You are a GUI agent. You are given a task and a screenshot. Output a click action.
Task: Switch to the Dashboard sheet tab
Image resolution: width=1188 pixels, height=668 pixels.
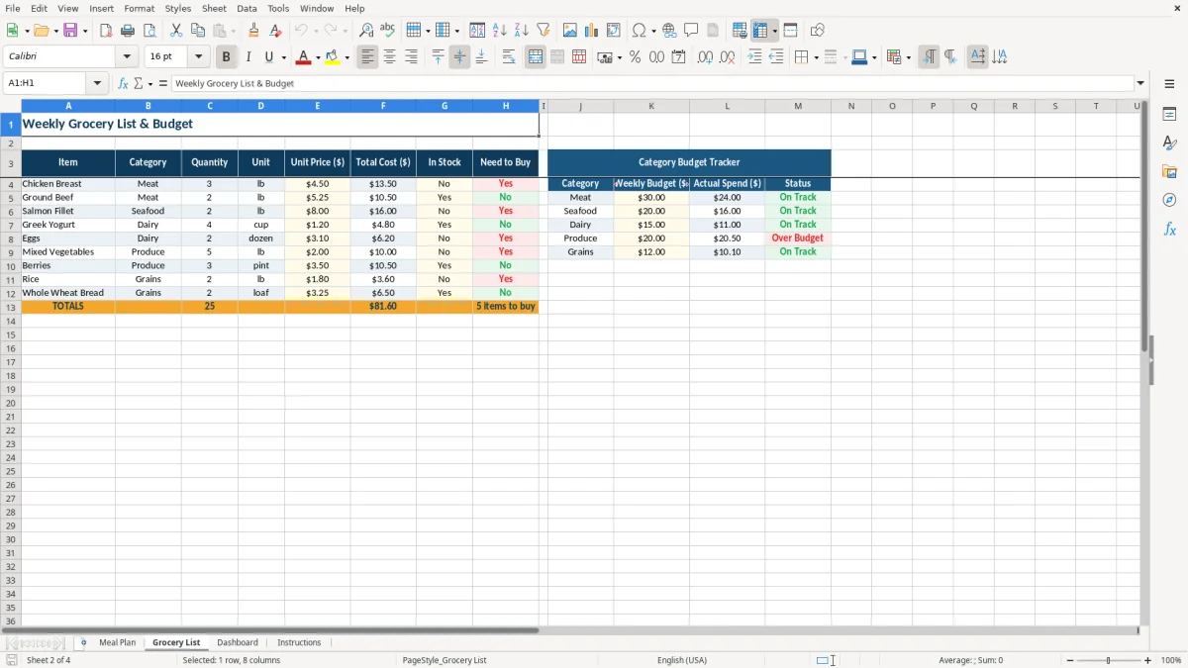coord(238,642)
